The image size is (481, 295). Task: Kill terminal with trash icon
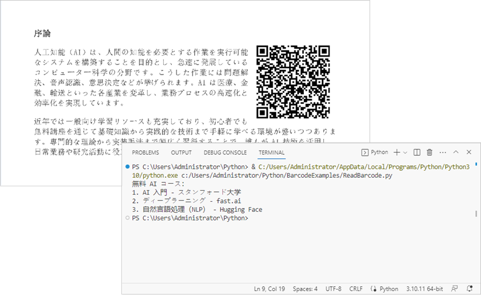tap(429, 152)
